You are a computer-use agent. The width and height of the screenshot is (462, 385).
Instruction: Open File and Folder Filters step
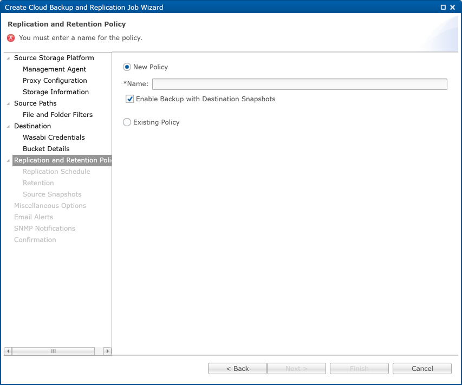[x=58, y=115]
